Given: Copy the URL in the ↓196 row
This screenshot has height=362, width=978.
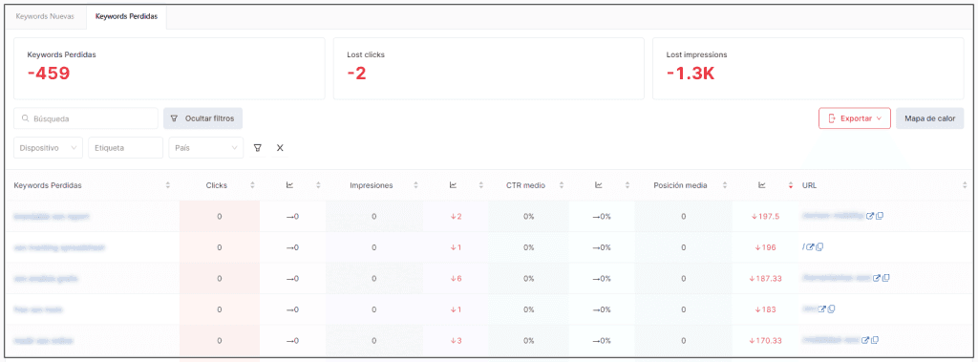Looking at the screenshot, I should tap(819, 247).
